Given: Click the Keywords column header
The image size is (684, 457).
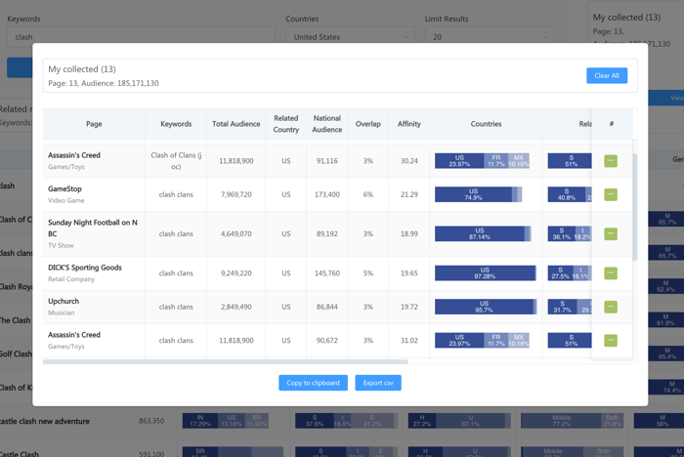Looking at the screenshot, I should (x=176, y=124).
